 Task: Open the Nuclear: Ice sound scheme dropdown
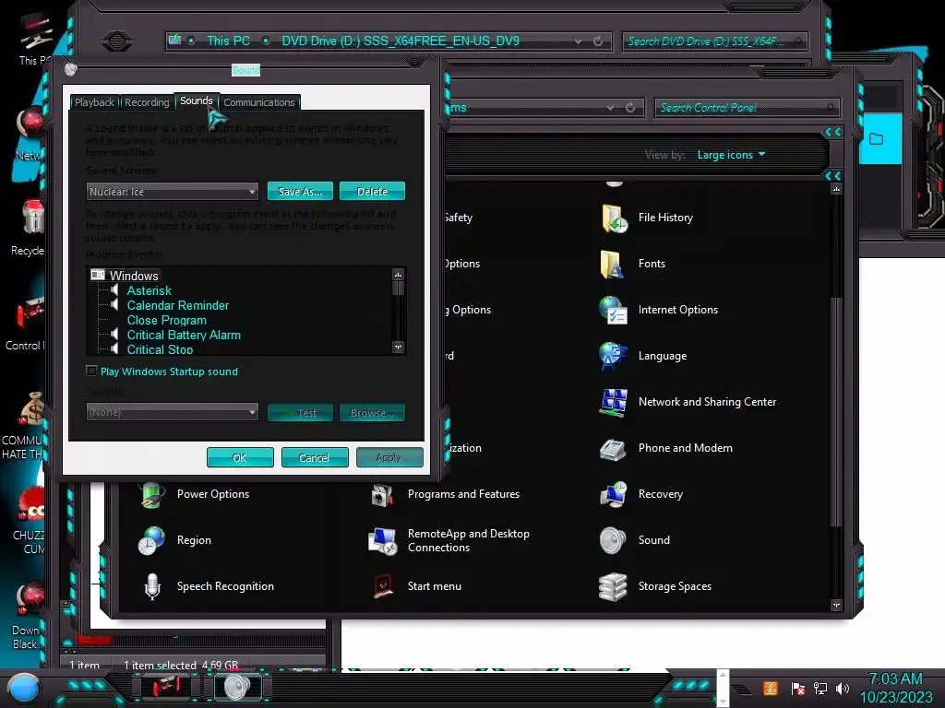[173, 192]
